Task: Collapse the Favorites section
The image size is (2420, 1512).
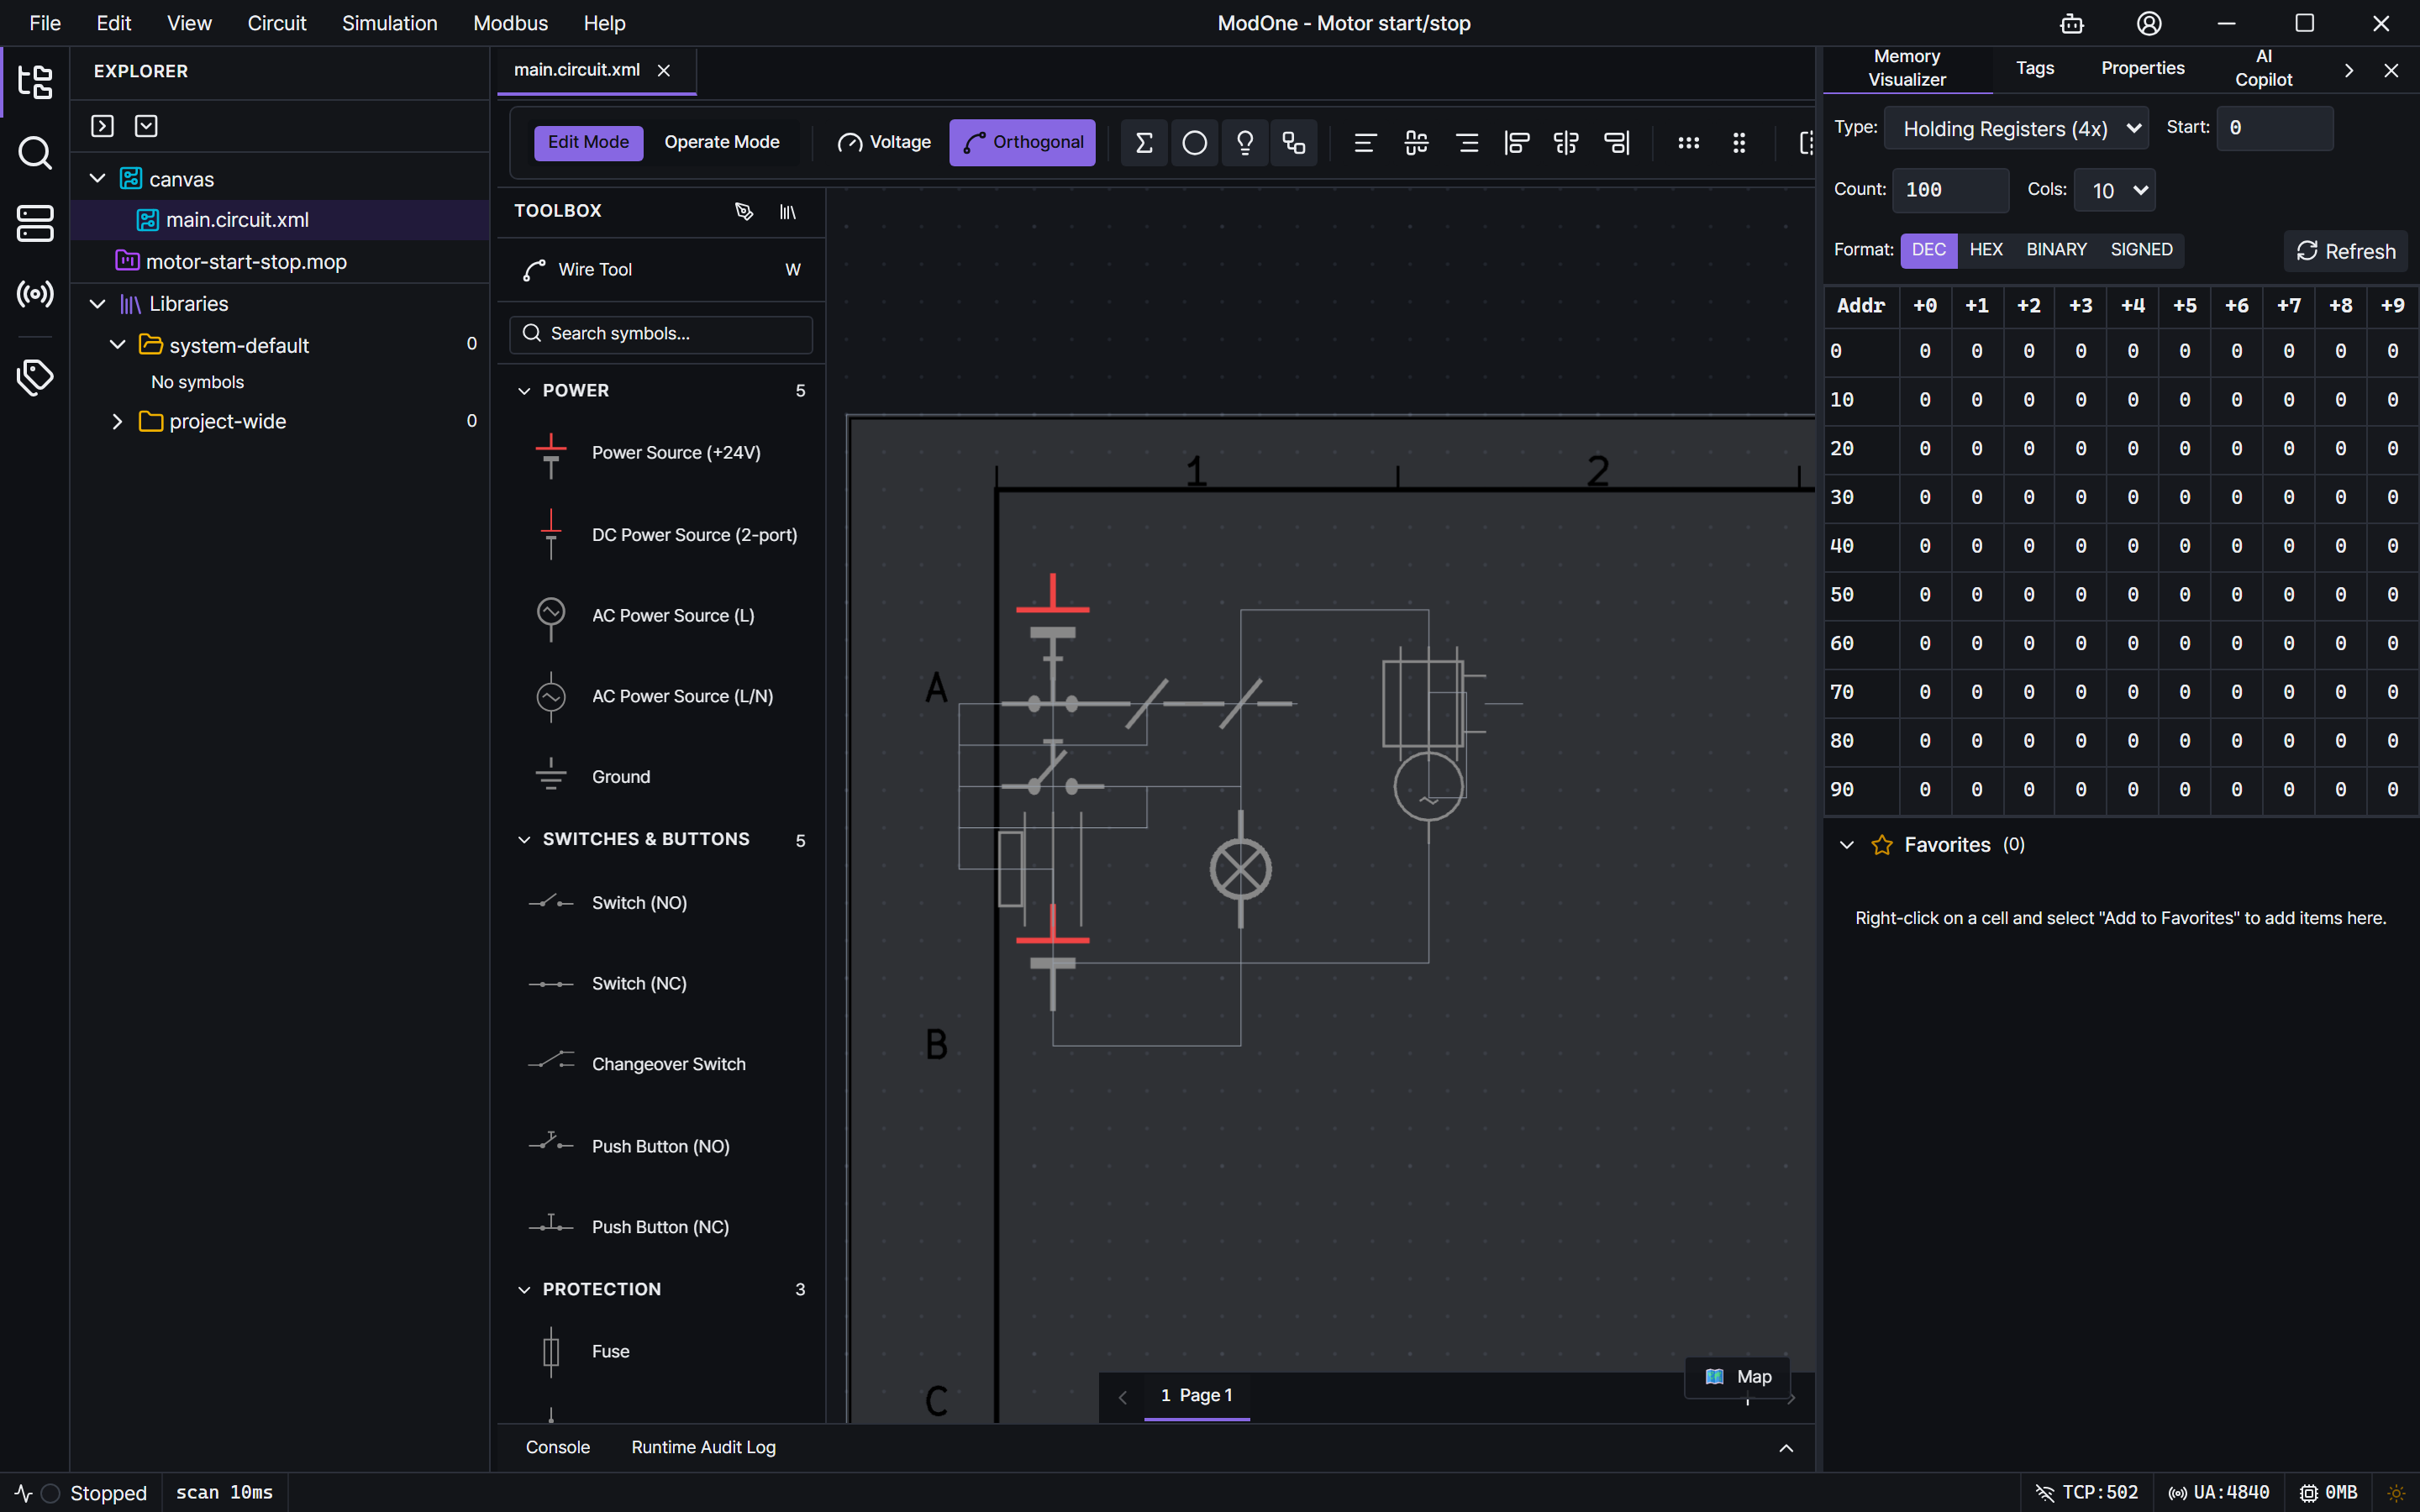Action: click(1846, 845)
